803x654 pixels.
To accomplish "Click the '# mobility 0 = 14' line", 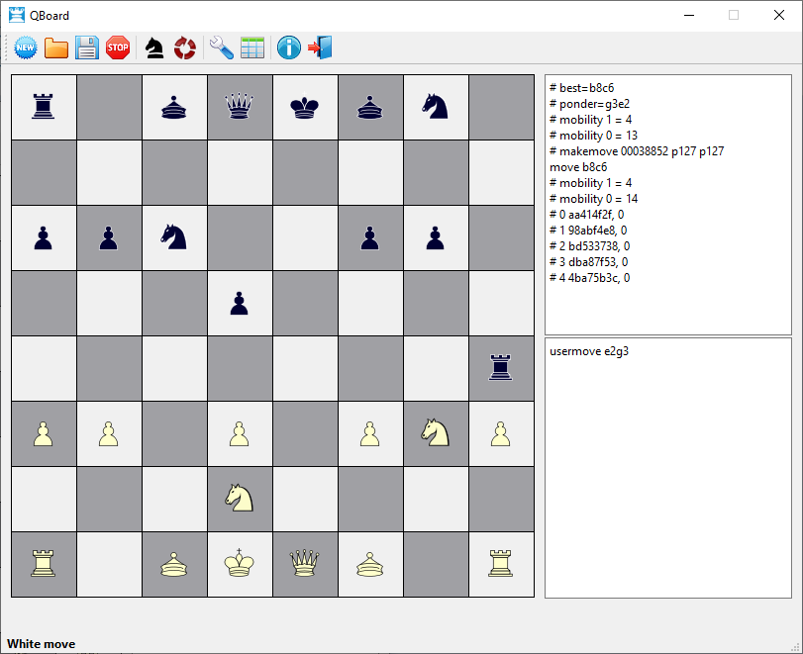I will click(x=593, y=199).
